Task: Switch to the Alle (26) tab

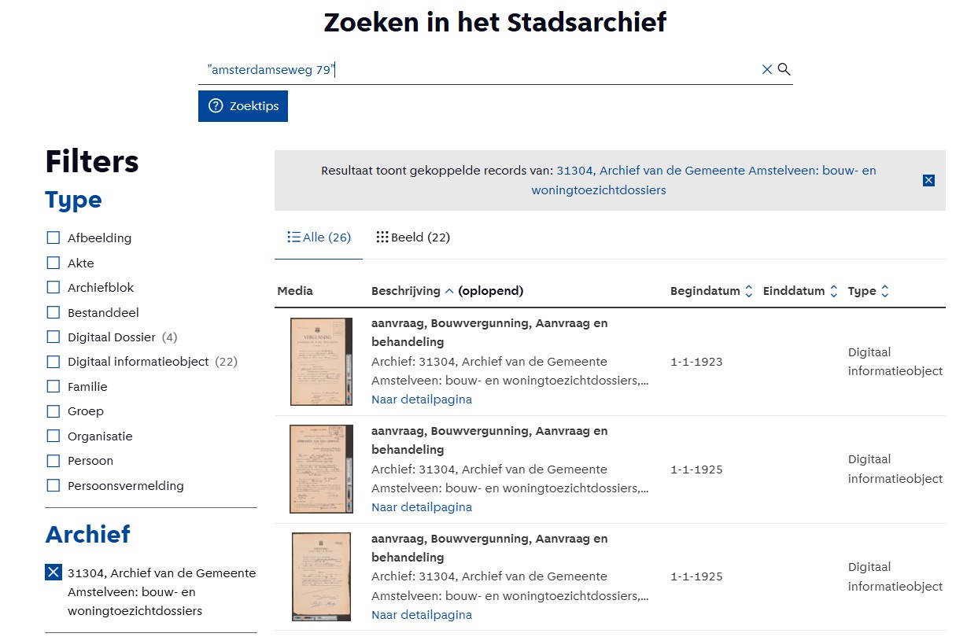Action: (x=319, y=237)
